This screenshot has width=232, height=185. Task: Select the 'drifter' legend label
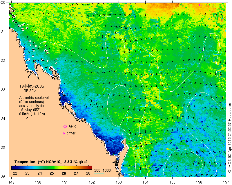tap(71, 133)
